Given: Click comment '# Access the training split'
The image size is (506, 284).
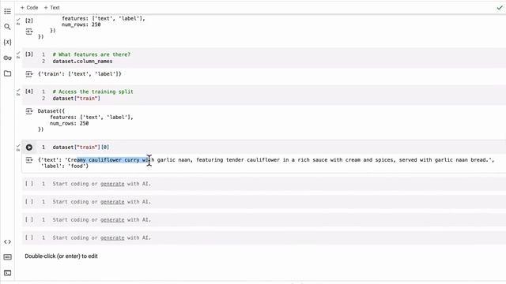Looking at the screenshot, I should pos(93,92).
